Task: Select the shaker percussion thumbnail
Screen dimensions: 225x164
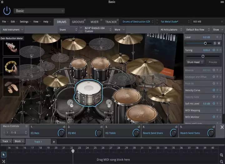Action: (x=11, y=48)
